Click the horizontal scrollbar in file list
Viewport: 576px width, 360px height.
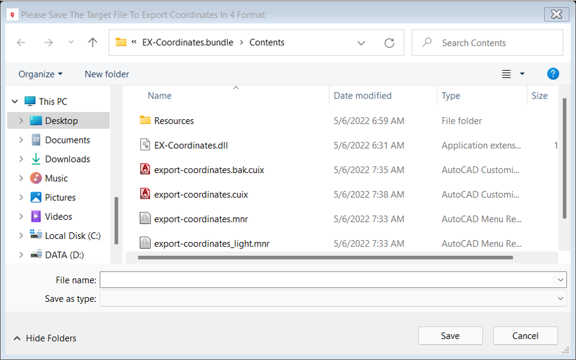click(x=325, y=258)
